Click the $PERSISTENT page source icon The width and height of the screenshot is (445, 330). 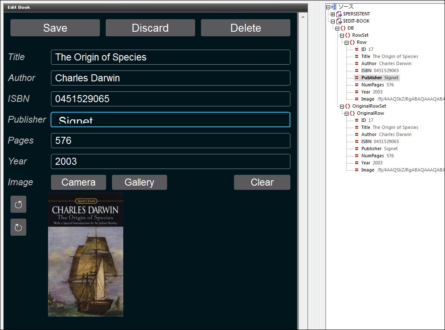coord(339,14)
